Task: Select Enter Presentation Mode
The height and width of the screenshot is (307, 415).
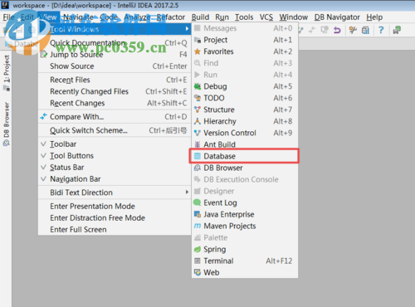Action: [x=115, y=206]
